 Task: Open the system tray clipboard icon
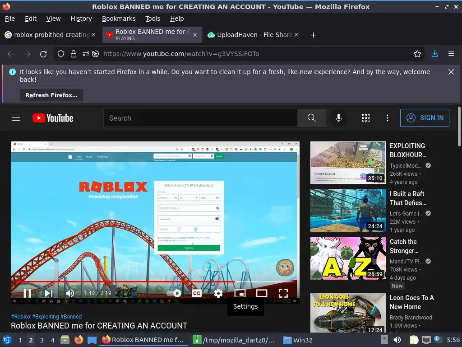click(x=414, y=340)
